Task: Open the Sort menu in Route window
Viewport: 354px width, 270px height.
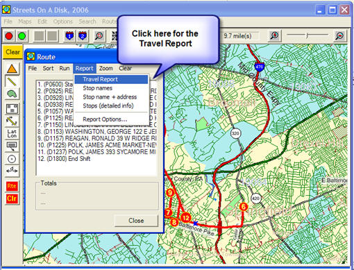Action: (48, 68)
